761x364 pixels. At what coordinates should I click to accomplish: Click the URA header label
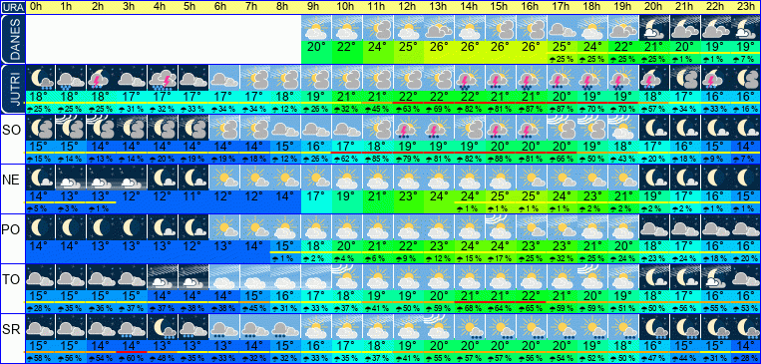(12, 7)
